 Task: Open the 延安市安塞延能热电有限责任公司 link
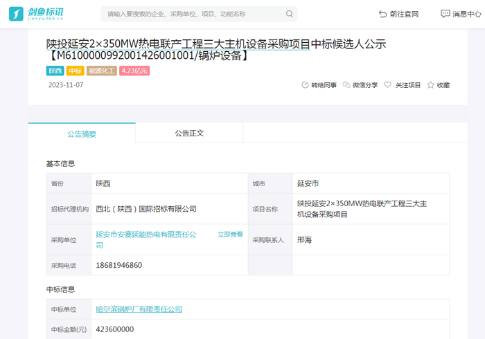[145, 235]
